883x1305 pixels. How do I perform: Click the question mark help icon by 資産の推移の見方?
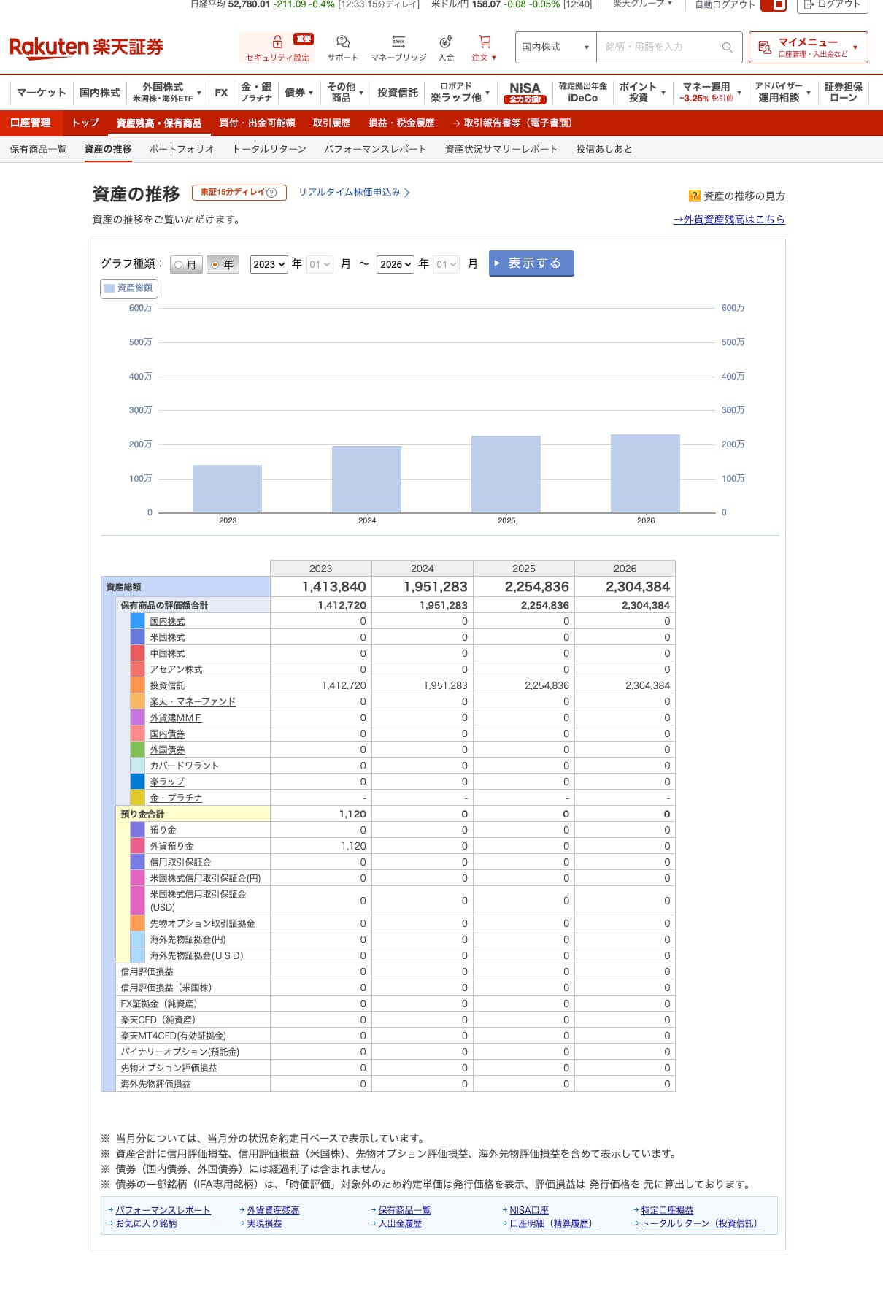tap(695, 196)
